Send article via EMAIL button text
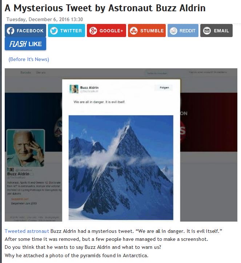The image size is (241, 263). pyautogui.click(x=221, y=31)
